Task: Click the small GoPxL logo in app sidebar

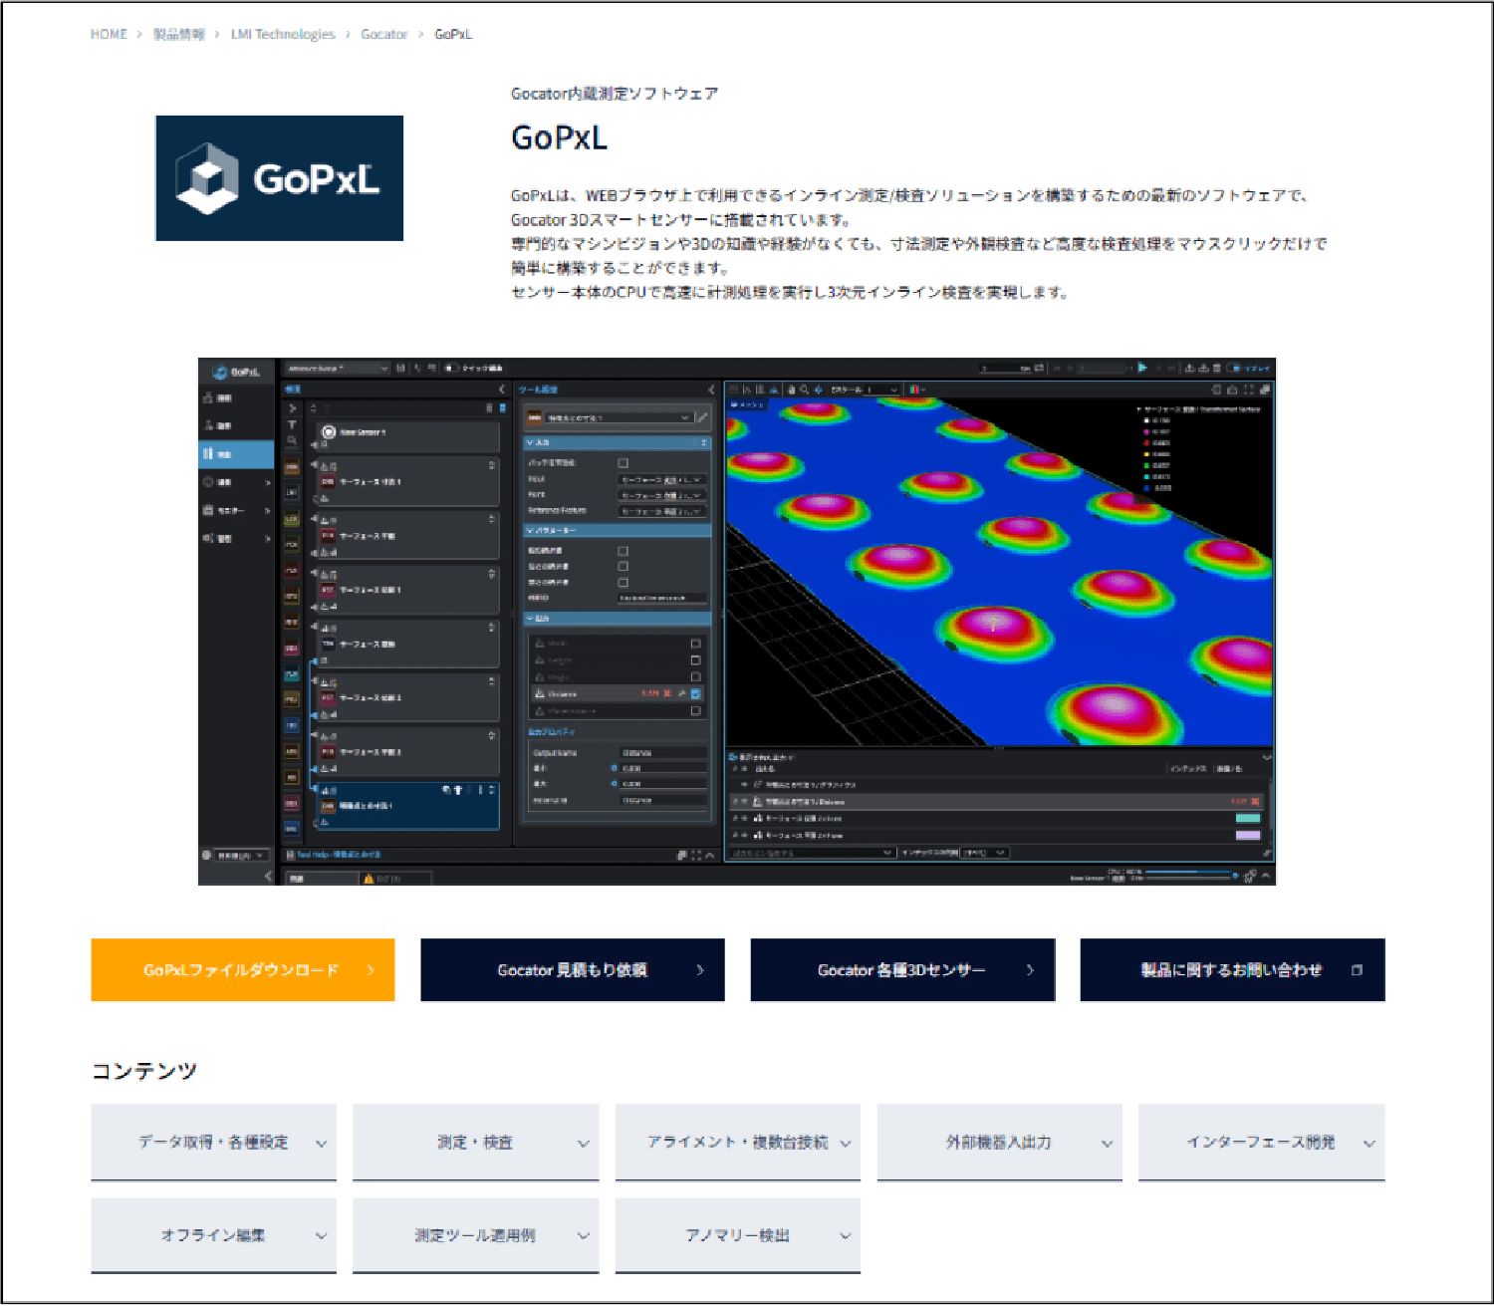Action: [x=236, y=372]
